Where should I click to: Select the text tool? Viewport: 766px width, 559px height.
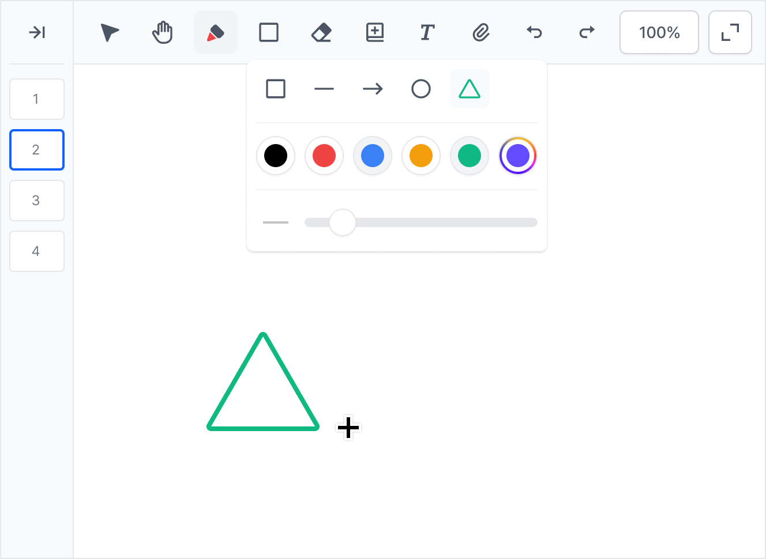(427, 33)
